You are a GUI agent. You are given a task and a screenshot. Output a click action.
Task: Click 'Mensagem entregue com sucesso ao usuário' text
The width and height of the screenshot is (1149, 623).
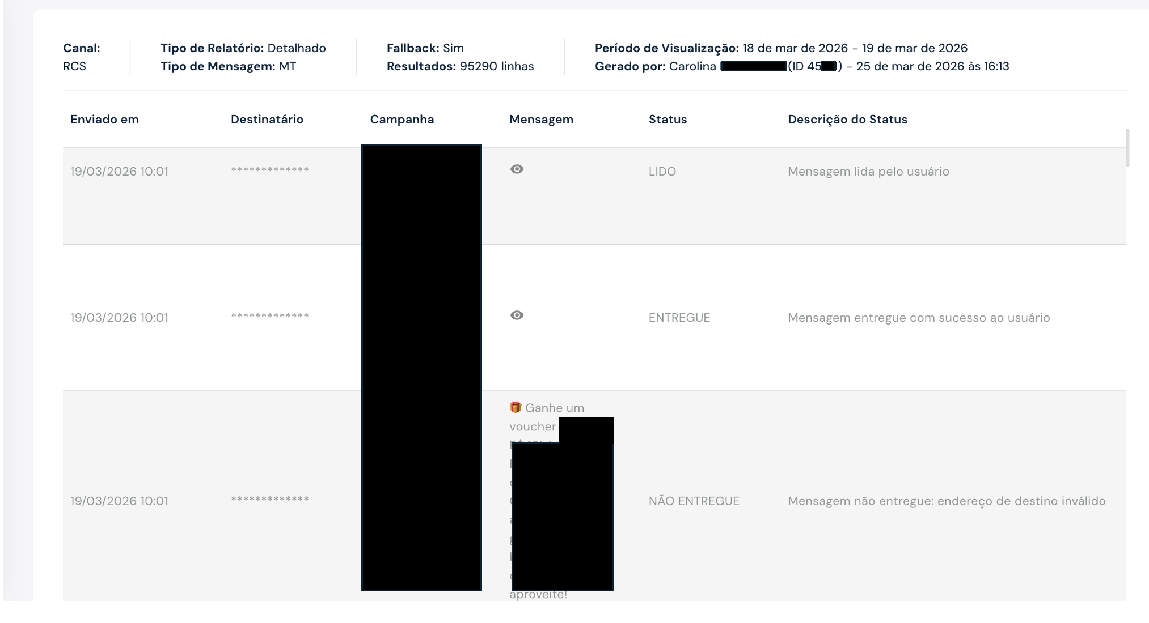pyautogui.click(x=919, y=318)
